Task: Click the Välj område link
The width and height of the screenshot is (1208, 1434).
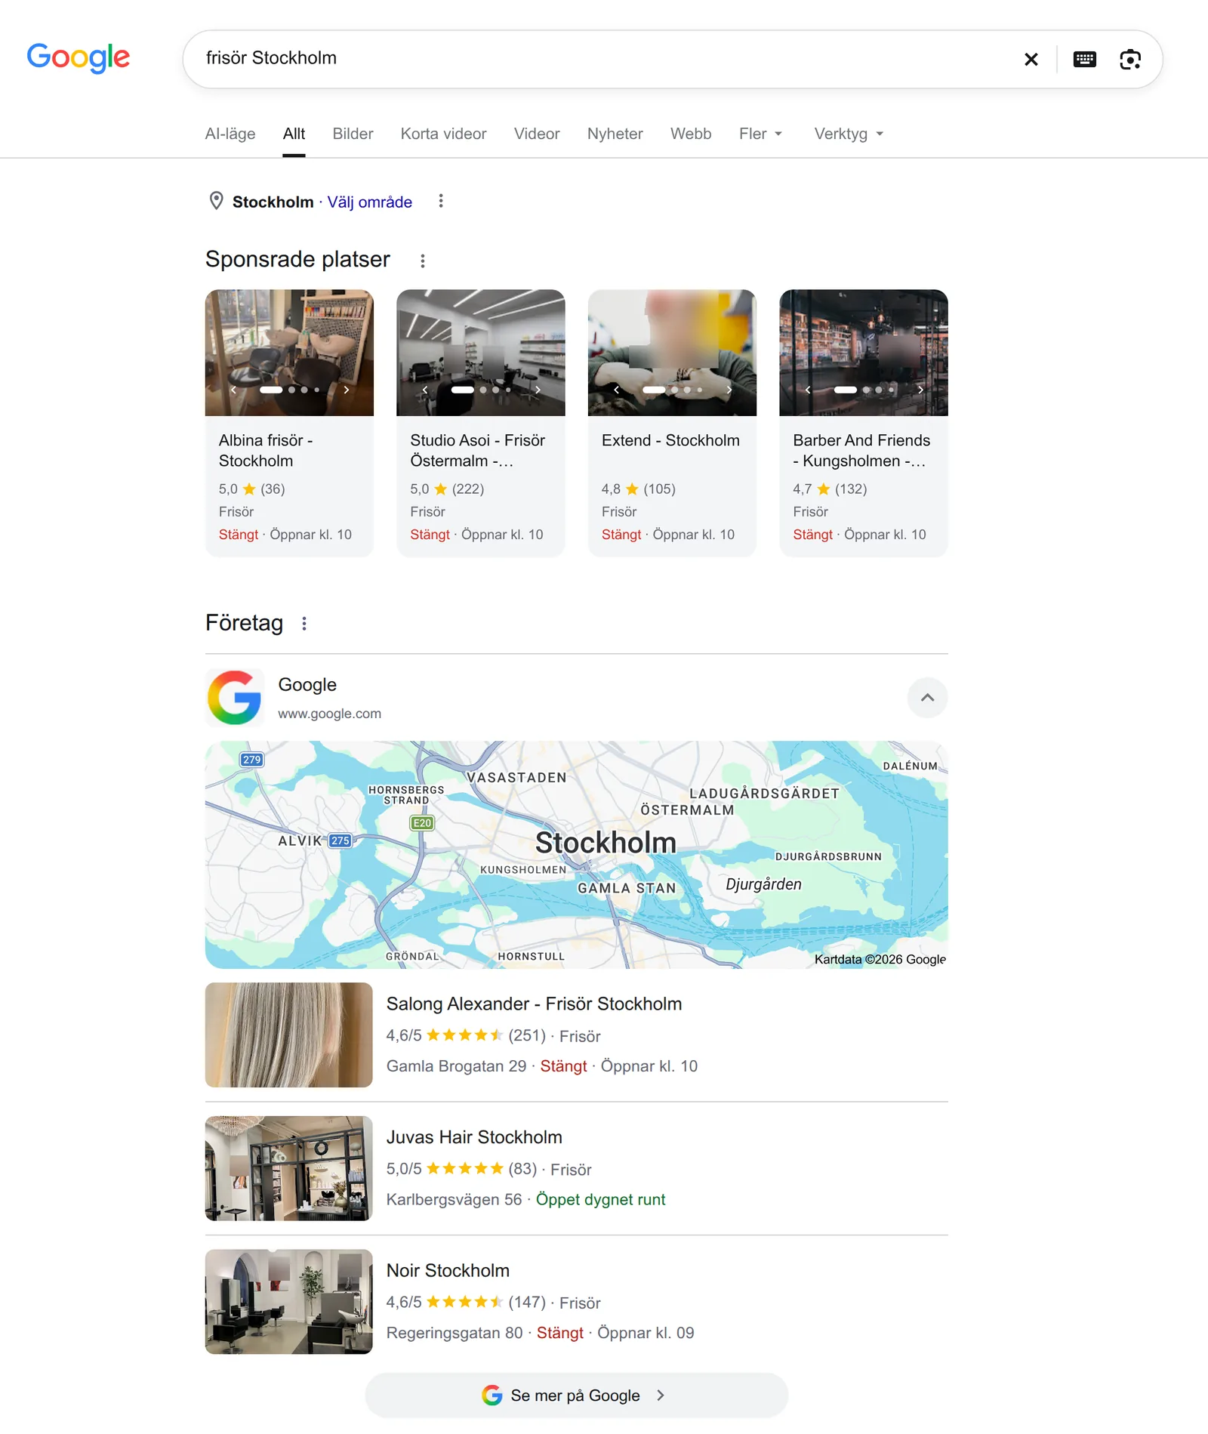Action: tap(369, 202)
